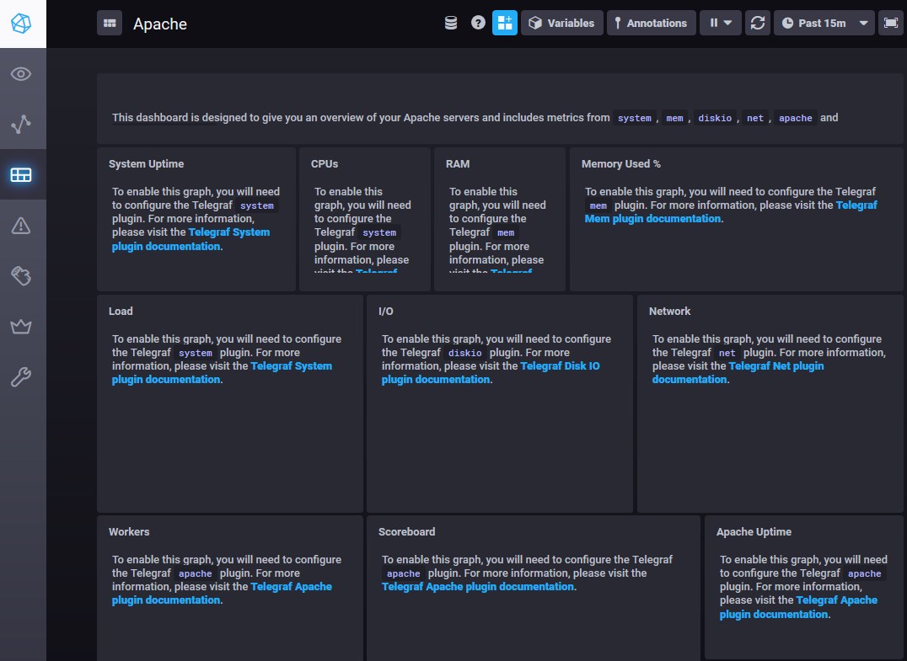The image size is (907, 661).
Task: Click the CPUs cell title
Action: [325, 164]
